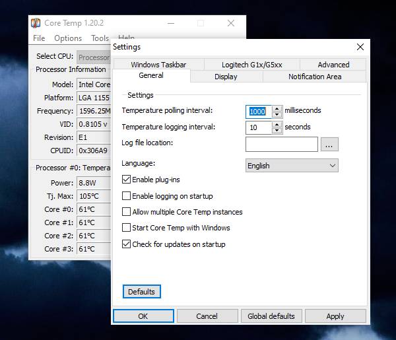Click the Core #2 temperature reading
The height and width of the screenshot is (340, 396).
tap(94, 236)
